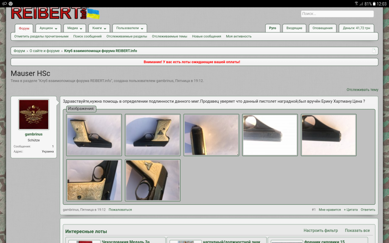Click Настроить фильтр in interesting lots
Screen dimensions: 389x243
click(321, 231)
